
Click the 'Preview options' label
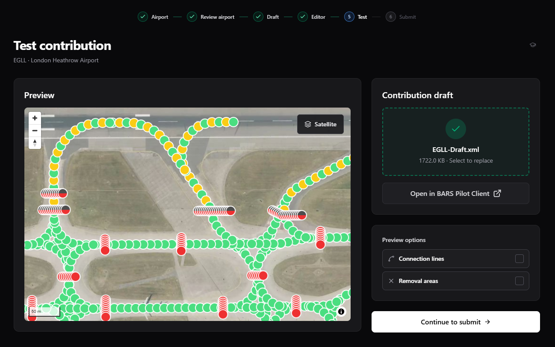pyautogui.click(x=404, y=240)
